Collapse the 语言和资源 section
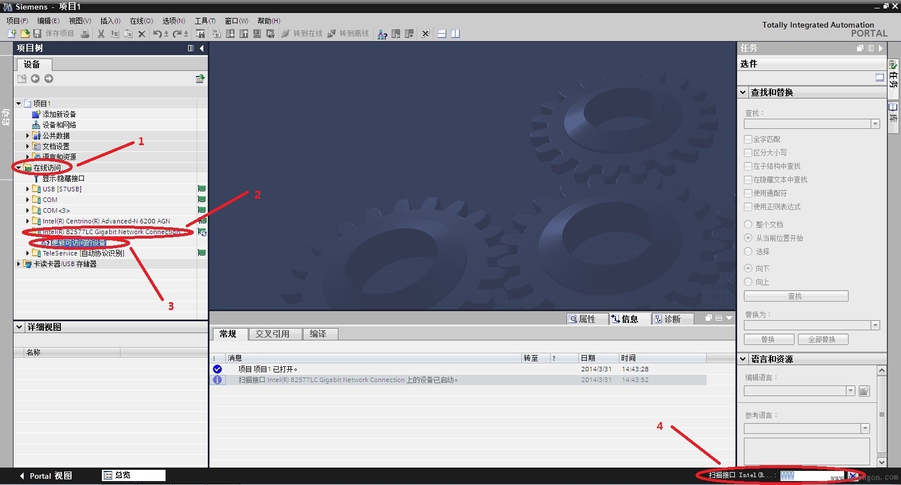This screenshot has width=901, height=485. click(x=743, y=359)
